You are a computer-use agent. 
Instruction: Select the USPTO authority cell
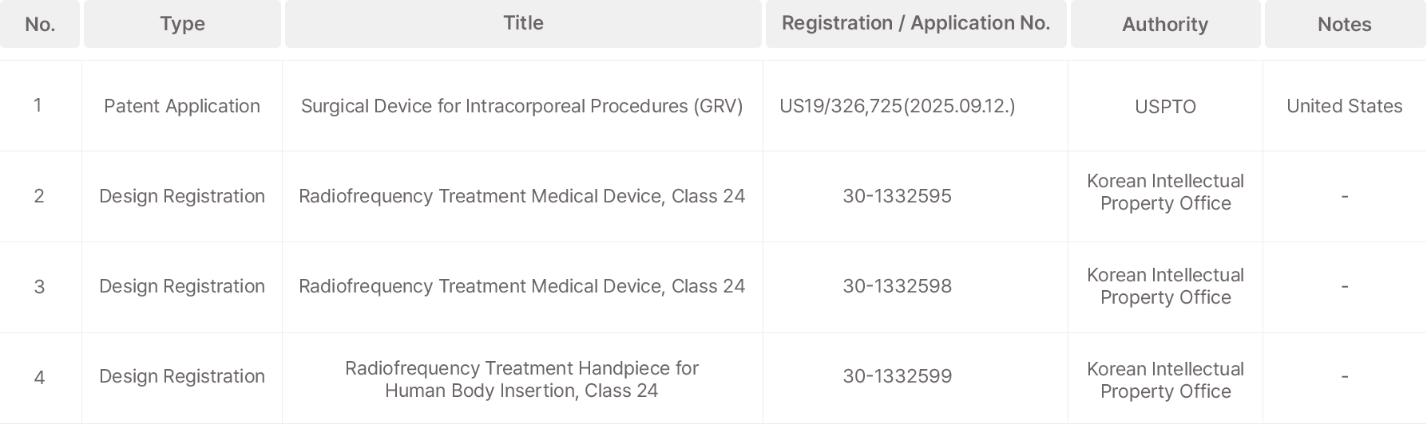point(1165,107)
